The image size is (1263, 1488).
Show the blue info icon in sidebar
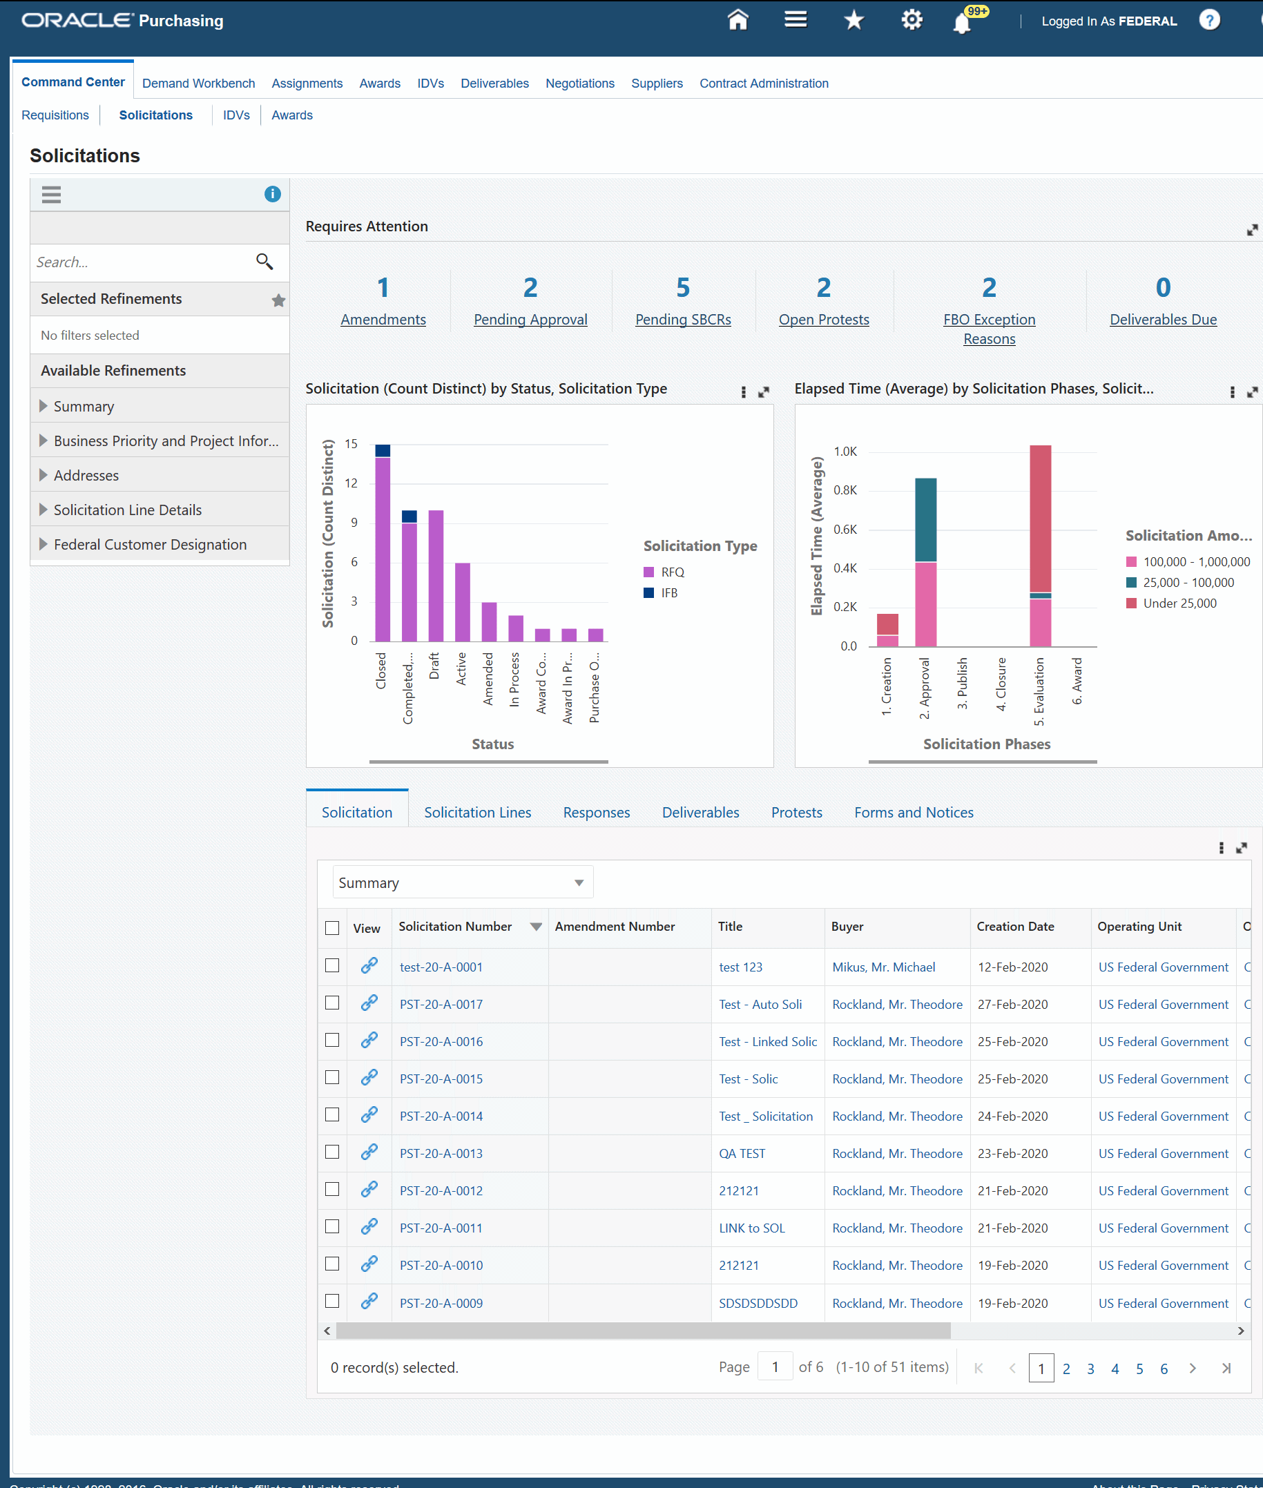[x=272, y=194]
